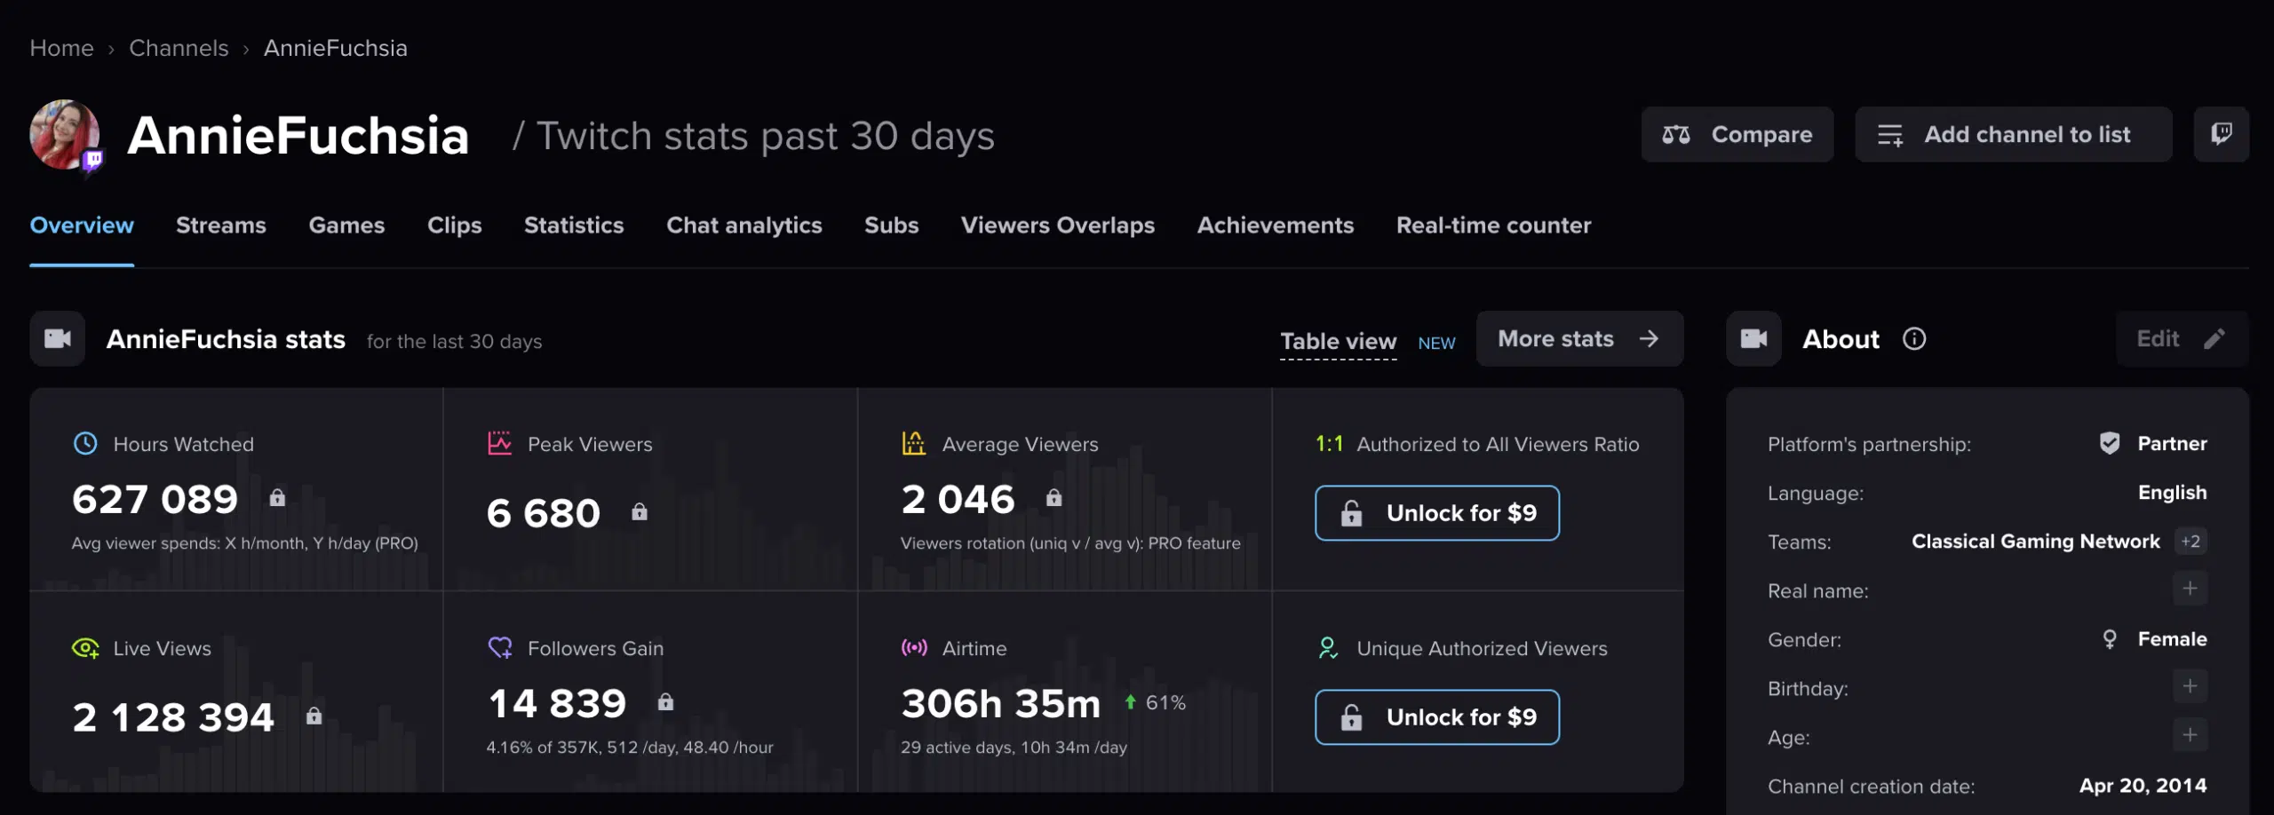Click the lock icon next to Followers Gain value
The image size is (2274, 815).
(665, 701)
